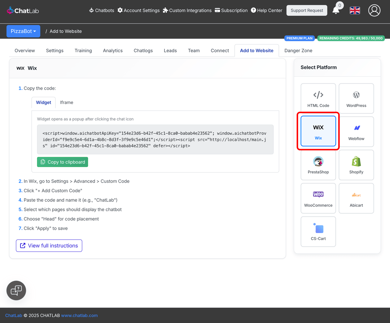The image size is (390, 323).
Task: Open the language selector flag
Action: pos(355,10)
